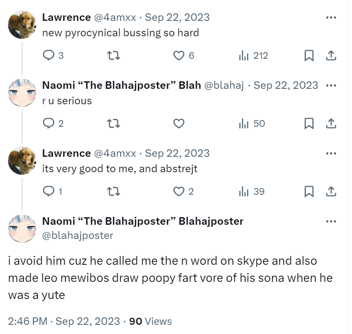This screenshot has height=334, width=352.
Task: Open the @blahajposter profile handle
Action: click(77, 236)
